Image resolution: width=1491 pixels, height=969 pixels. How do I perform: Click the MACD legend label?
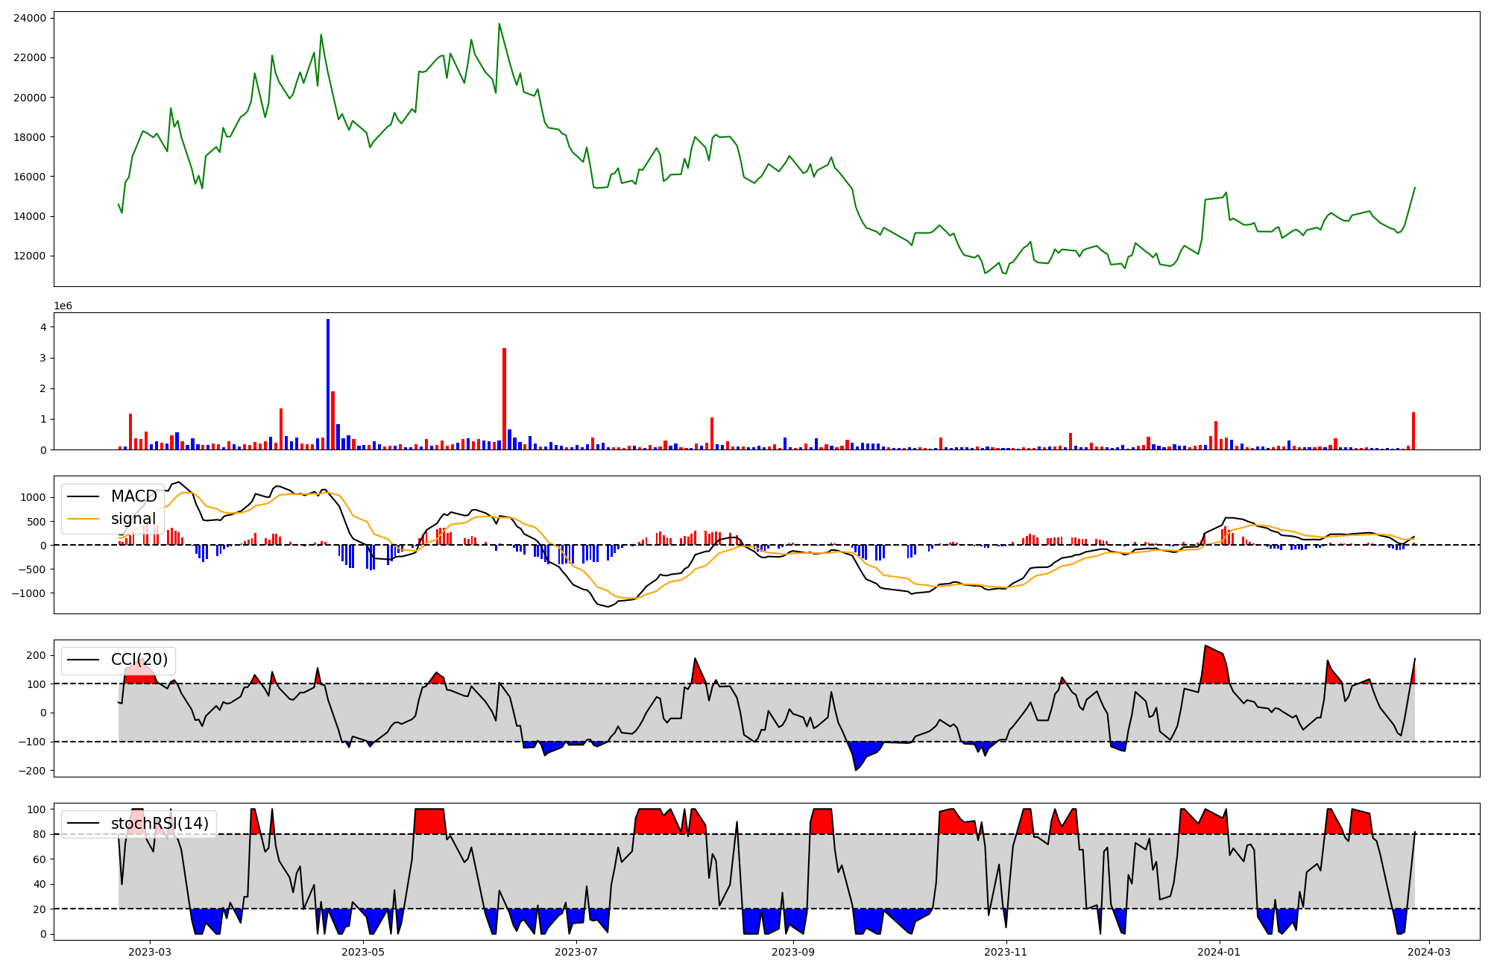[x=133, y=496]
